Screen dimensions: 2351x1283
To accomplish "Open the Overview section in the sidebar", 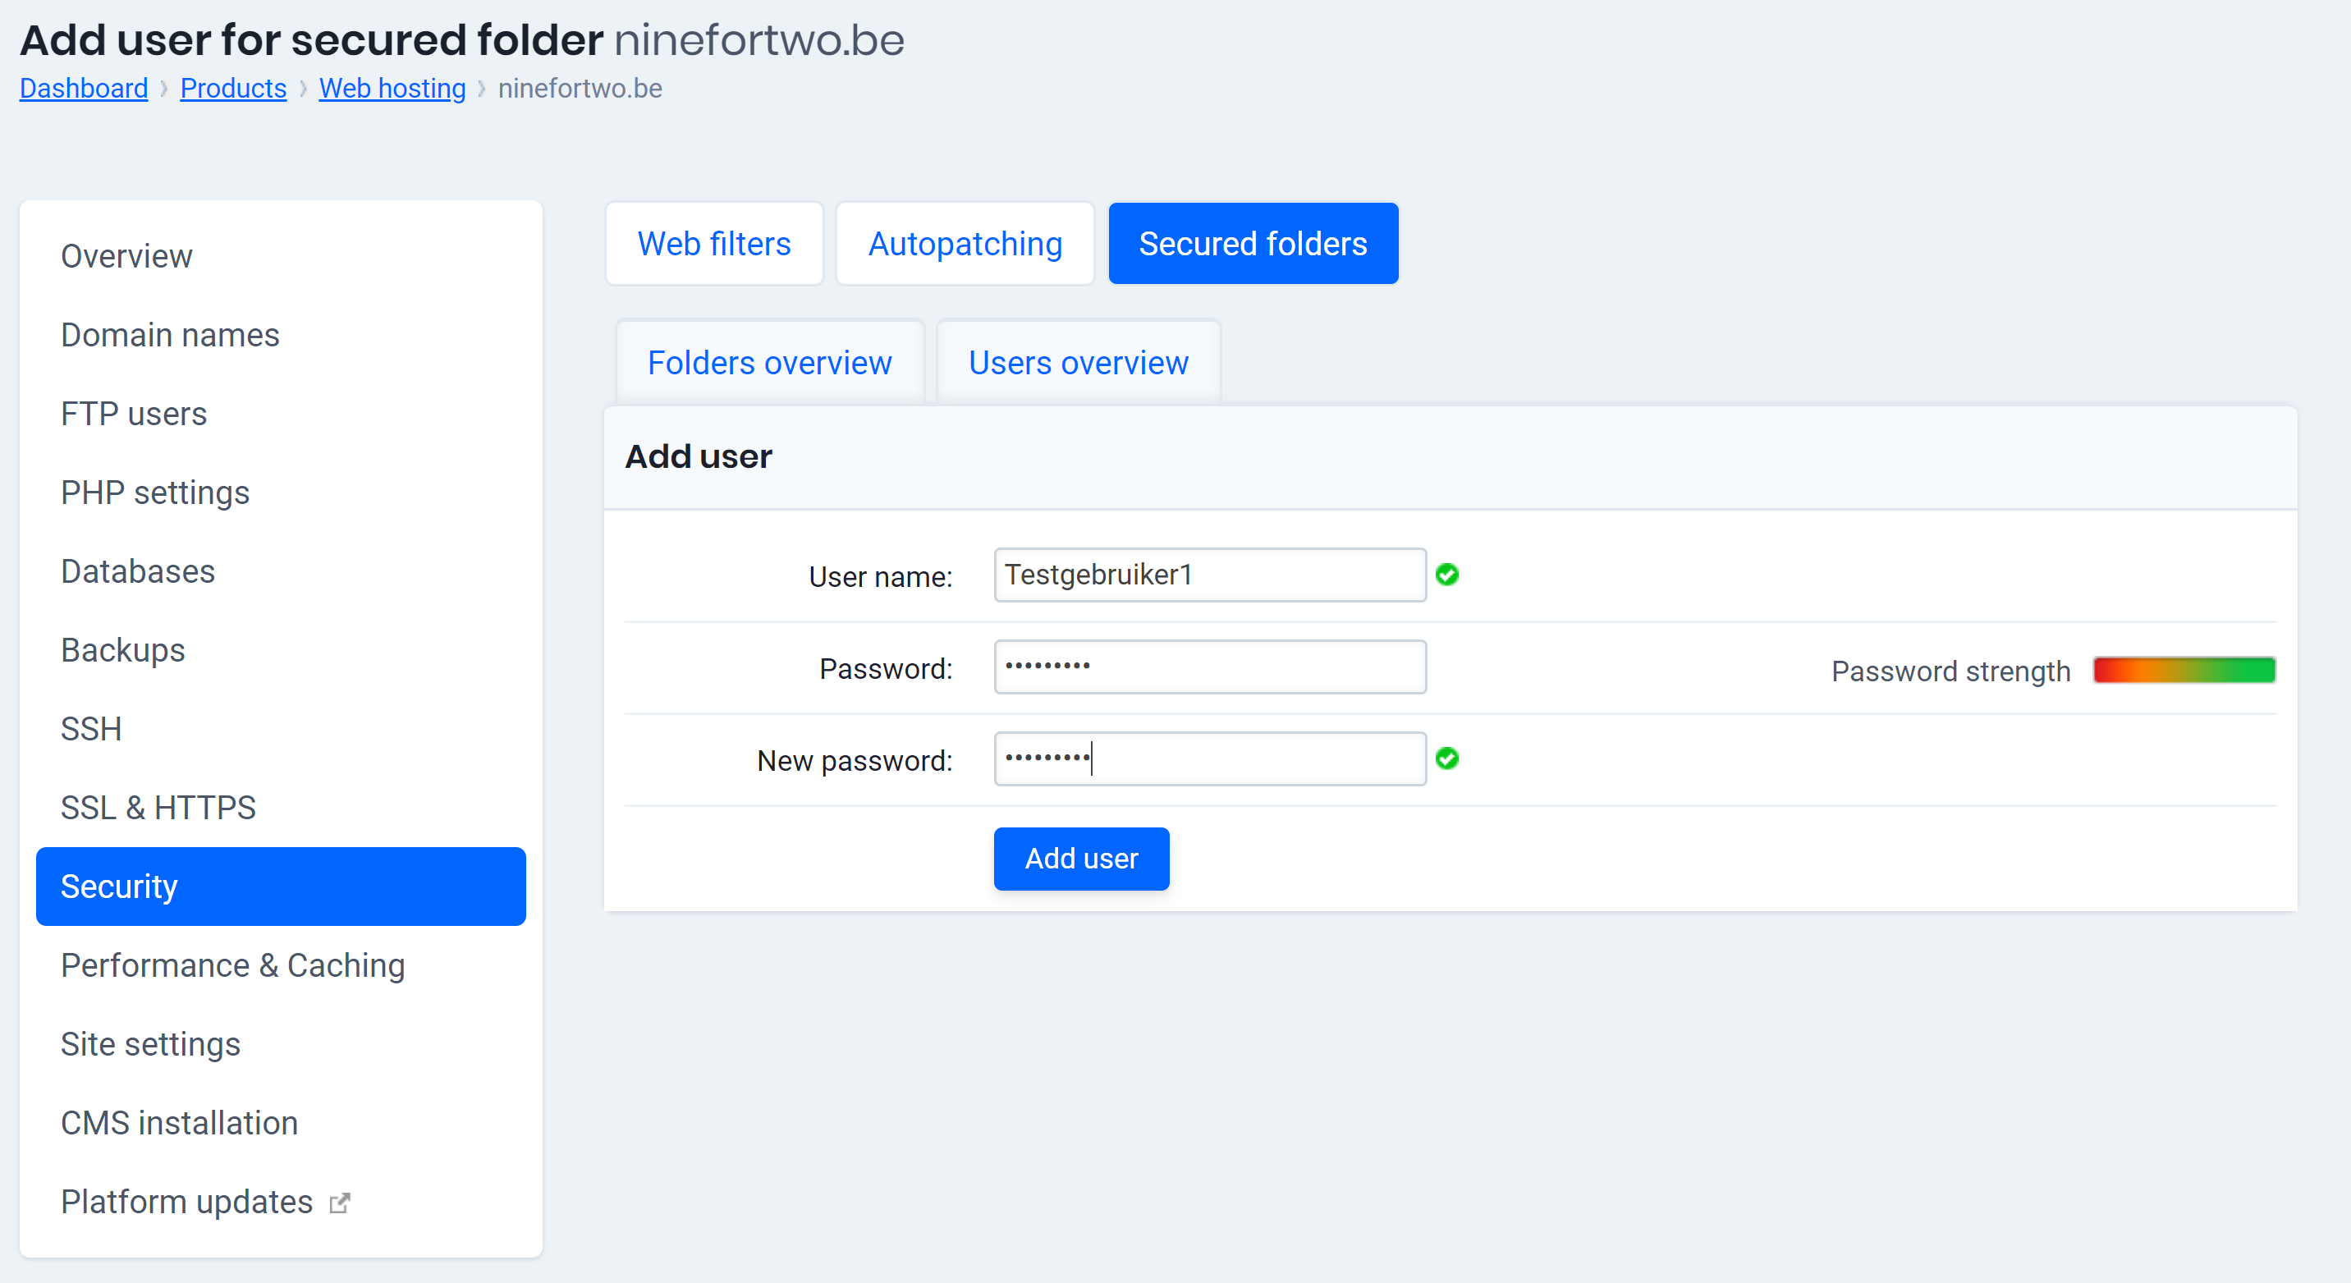I will (126, 255).
